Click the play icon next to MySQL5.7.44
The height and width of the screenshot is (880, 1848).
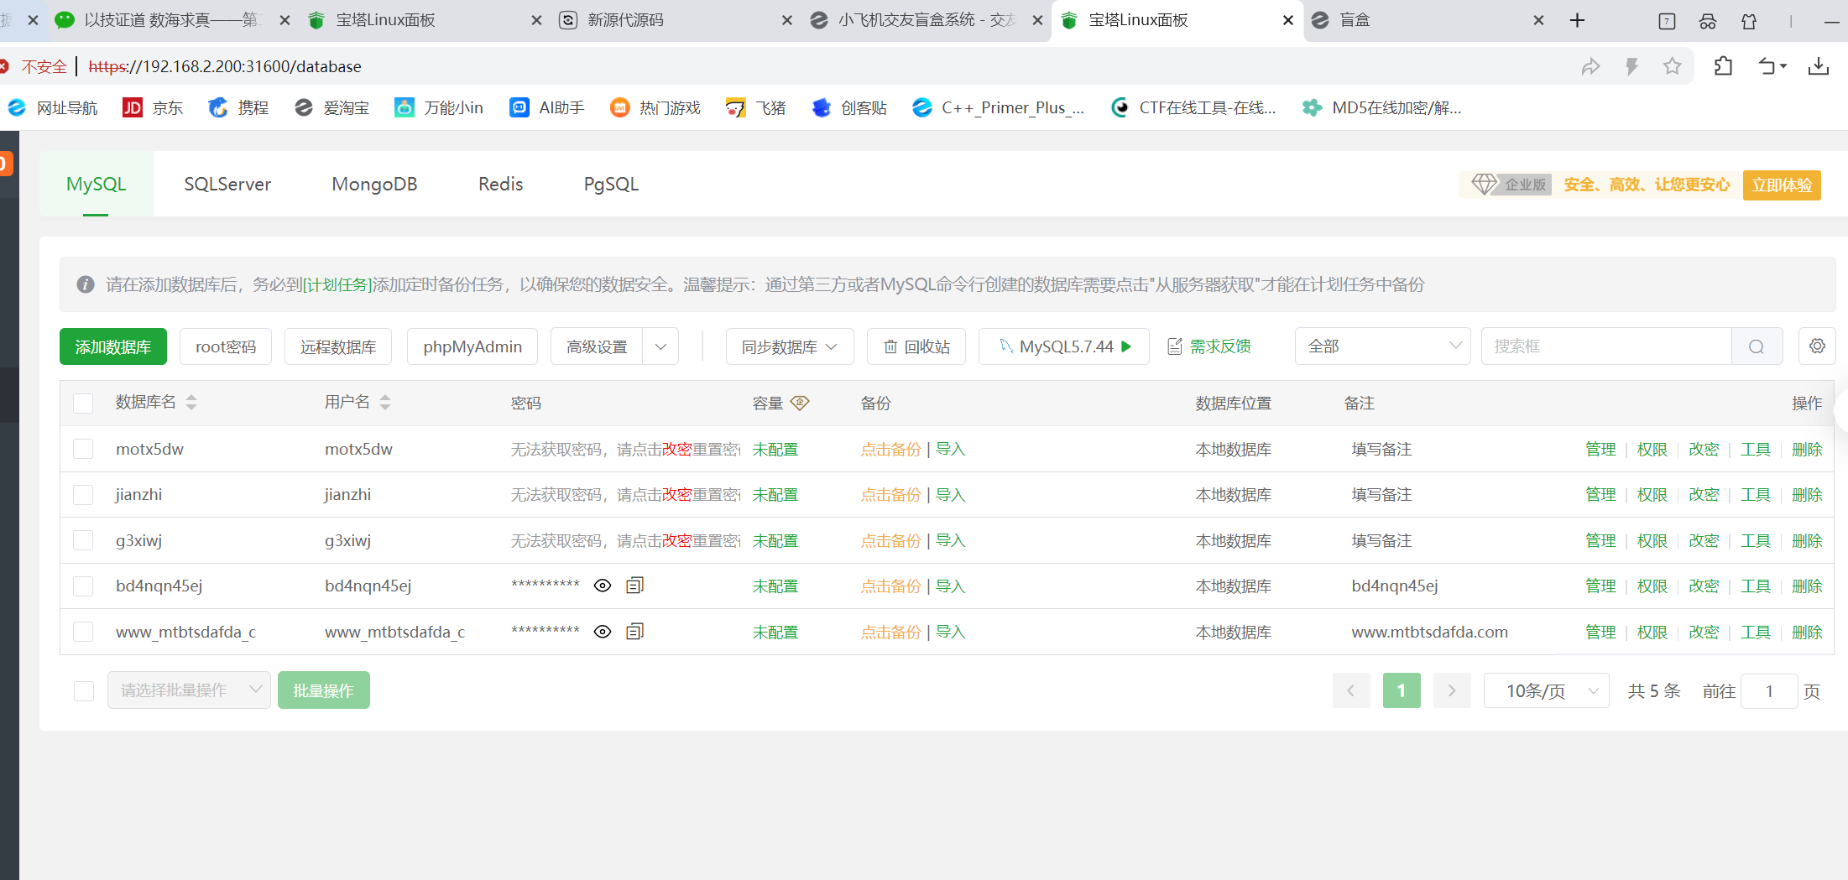pos(1126,346)
